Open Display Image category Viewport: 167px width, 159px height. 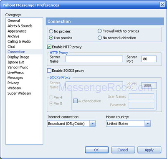18,57
